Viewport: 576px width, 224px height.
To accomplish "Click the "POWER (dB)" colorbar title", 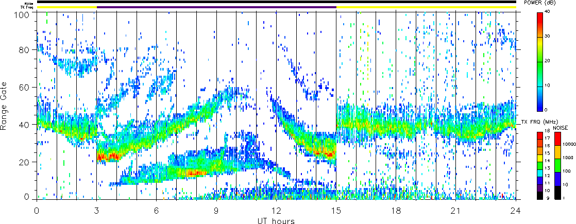I will point(539,3).
